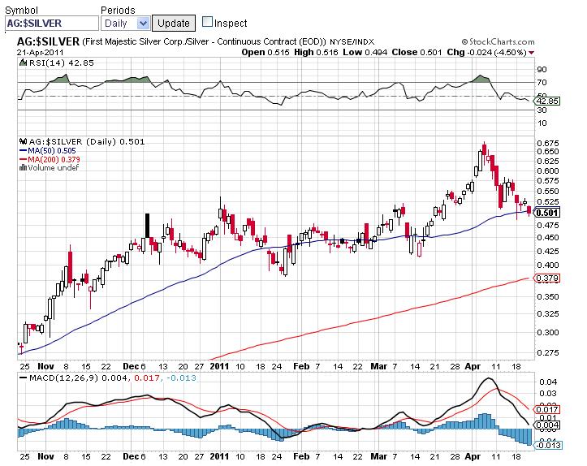
Task: Click the candlestick icon beside AG:$SILVER (Daily) legend
Action: click(23, 141)
